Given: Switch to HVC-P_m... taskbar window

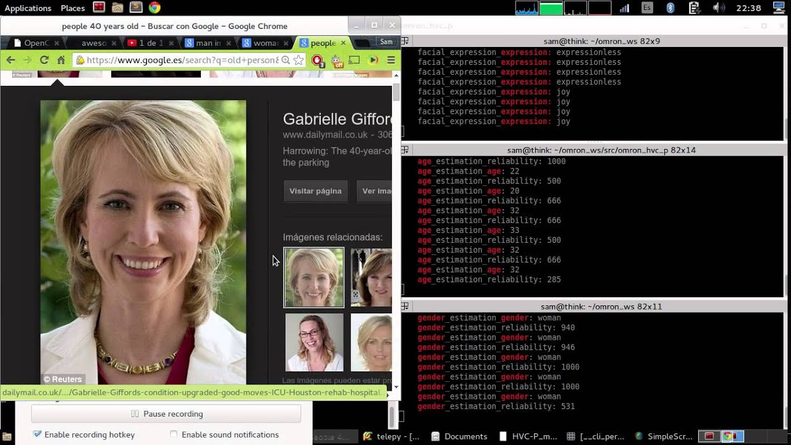Looking at the screenshot, I should click(528, 436).
